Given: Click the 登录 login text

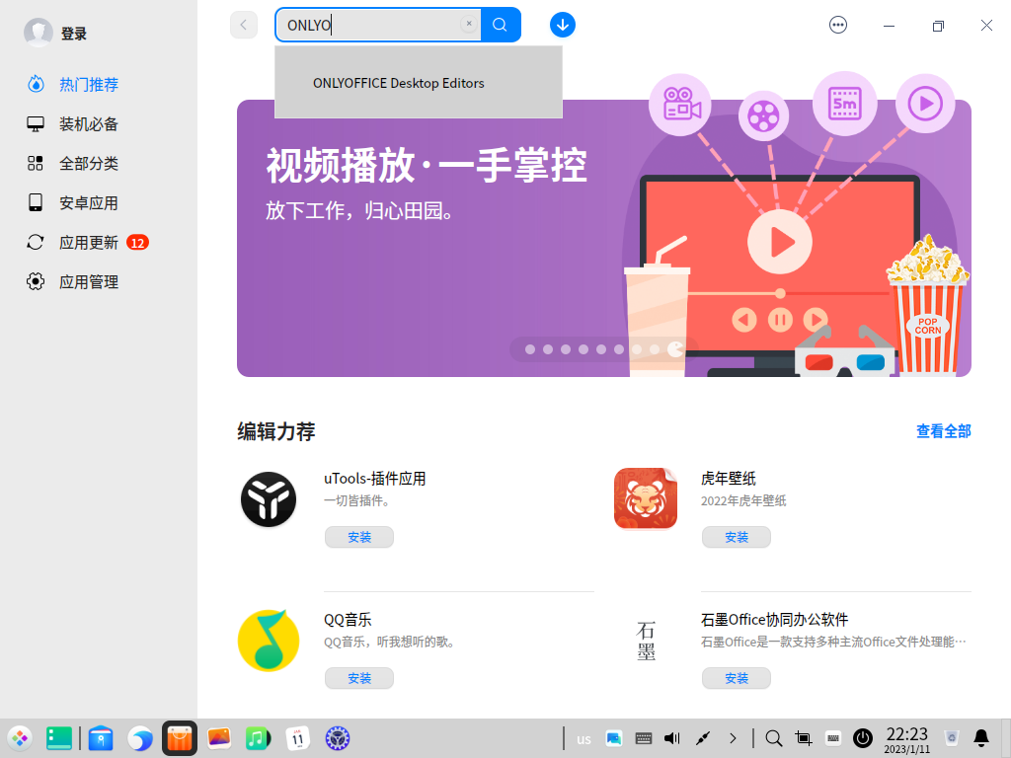Looking at the screenshot, I should click(73, 34).
